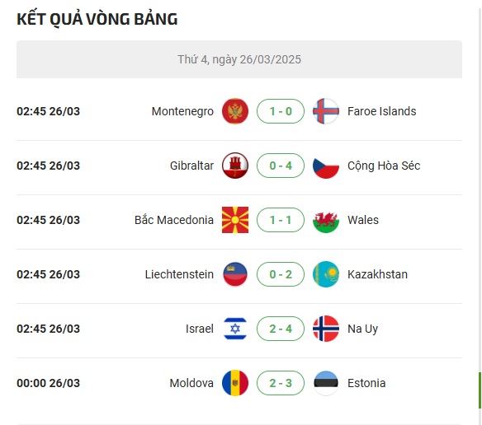Open the 1 - 0 Montenegro match score

[281, 111]
